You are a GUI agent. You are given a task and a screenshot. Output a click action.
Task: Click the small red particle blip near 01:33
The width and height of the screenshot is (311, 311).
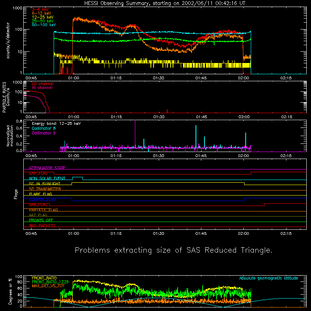[x=168, y=111]
